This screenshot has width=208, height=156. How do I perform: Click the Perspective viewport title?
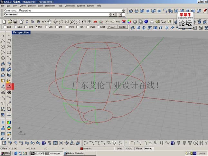click(x=21, y=32)
